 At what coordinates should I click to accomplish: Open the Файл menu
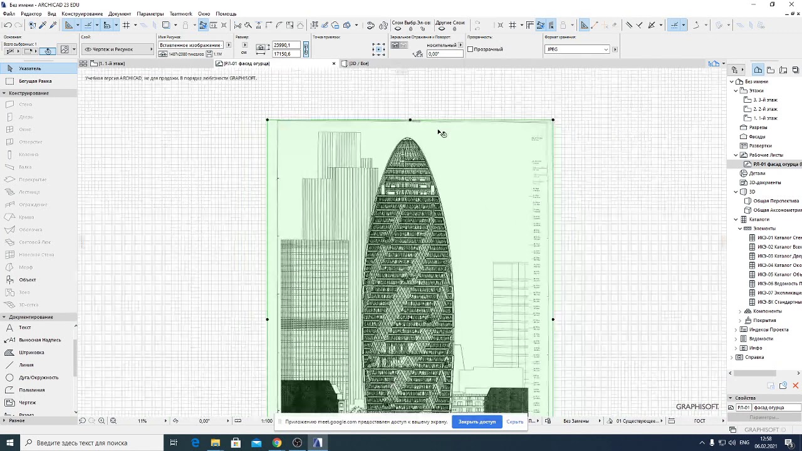pos(9,14)
